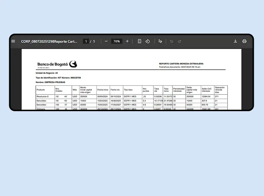Viewport: 264px width, 196px height.
Task: Select due date 16/06/2025 cell
Action: click(116, 101)
